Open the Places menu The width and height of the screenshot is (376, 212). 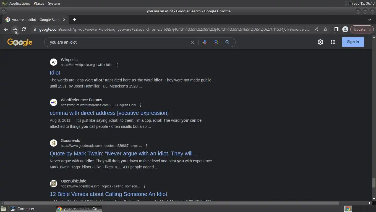pyautogui.click(x=39, y=3)
